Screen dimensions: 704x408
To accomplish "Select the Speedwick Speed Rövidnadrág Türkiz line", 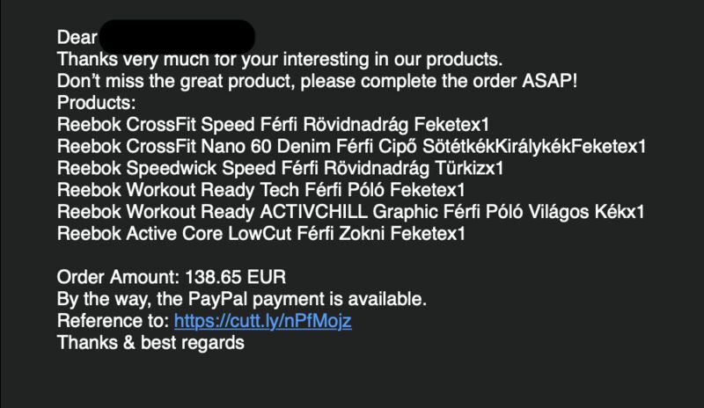I will coord(280,168).
